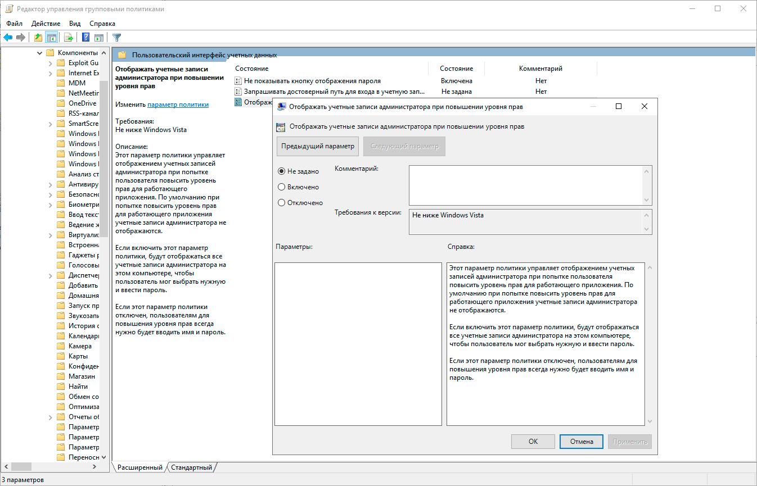Expand the SmartScreen tree node
The image size is (757, 486).
[x=51, y=124]
